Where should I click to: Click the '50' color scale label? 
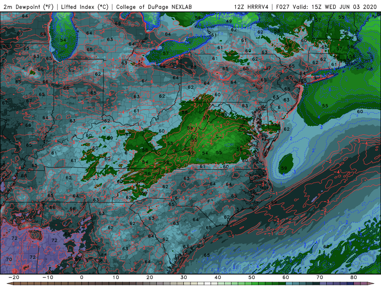coord(252,277)
